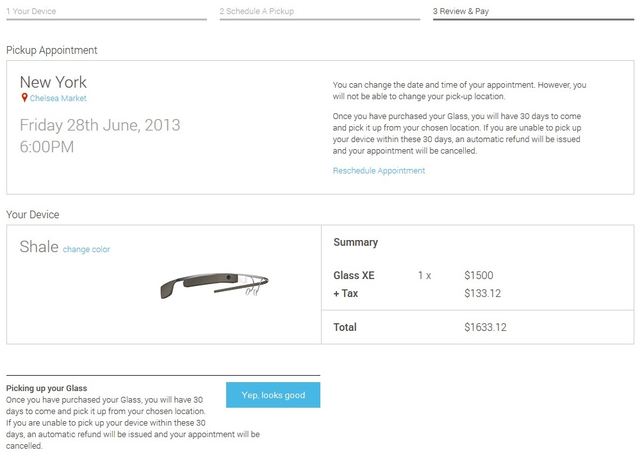Click the Summary heading
Screen dimensions: 642x457
click(x=356, y=243)
